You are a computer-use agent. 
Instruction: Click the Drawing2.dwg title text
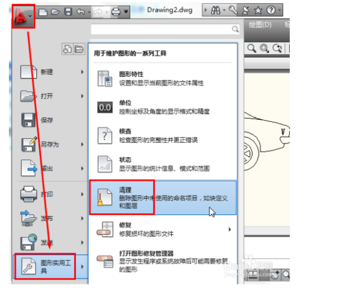169,10
